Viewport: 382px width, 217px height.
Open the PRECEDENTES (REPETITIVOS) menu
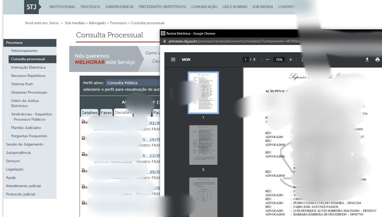[x=162, y=7]
